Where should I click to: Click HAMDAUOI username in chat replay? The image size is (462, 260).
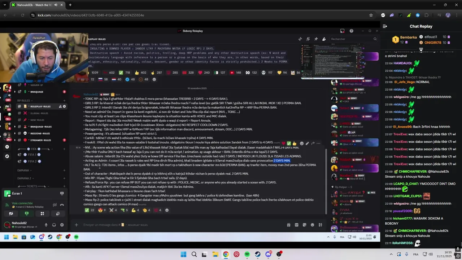pyautogui.click(x=403, y=63)
